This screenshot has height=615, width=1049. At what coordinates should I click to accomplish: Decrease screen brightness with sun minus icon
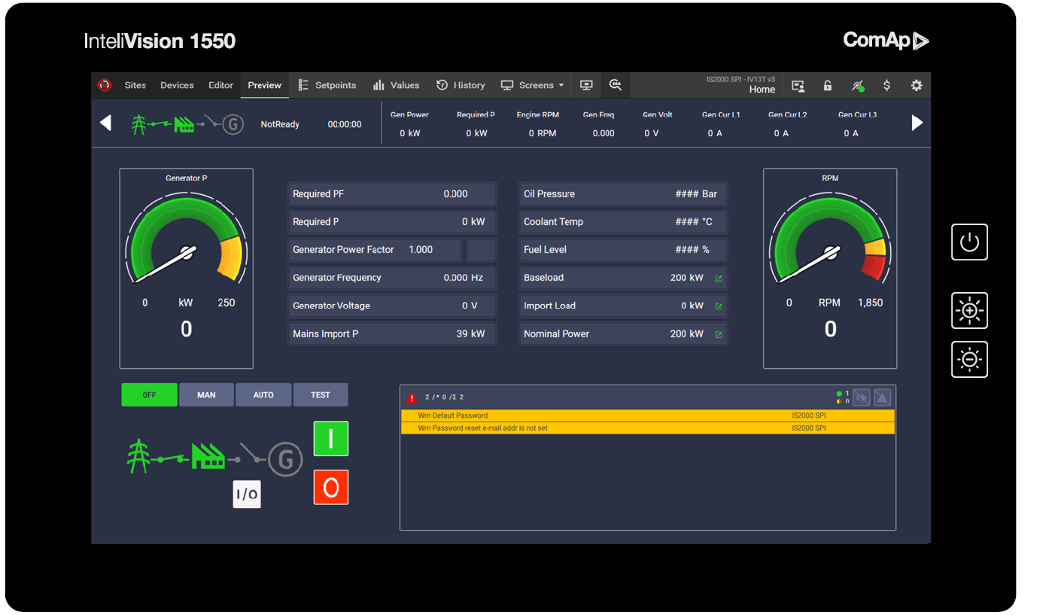pyautogui.click(x=969, y=360)
